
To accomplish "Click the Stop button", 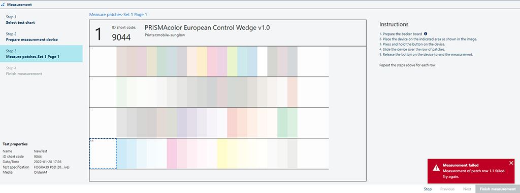I will point(428,189).
